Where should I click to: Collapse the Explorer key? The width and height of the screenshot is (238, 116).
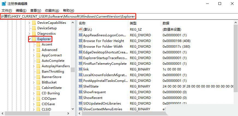pyautogui.click(x=29, y=39)
